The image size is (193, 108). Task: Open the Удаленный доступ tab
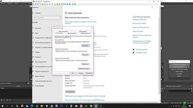[85, 33]
